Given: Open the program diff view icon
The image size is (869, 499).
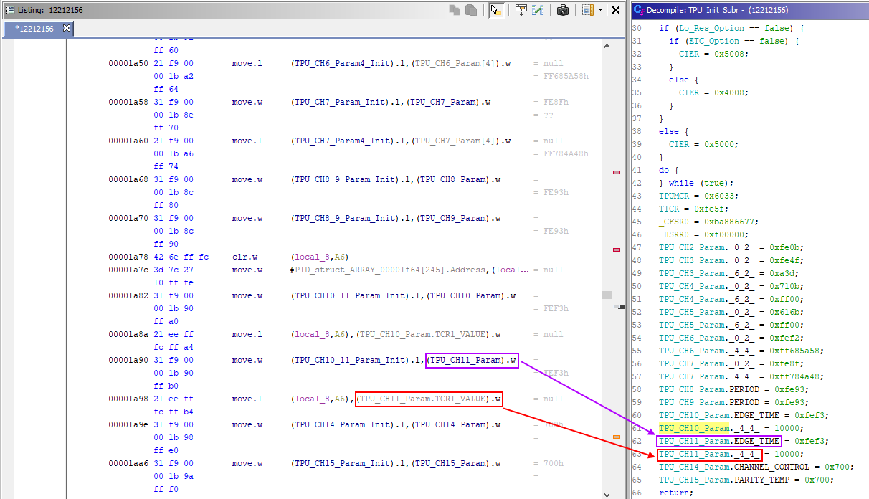Looking at the screenshot, I should pos(538,10).
